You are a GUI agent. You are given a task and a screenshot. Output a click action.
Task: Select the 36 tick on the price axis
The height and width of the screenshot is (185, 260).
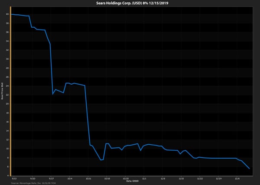(x=7, y=32)
